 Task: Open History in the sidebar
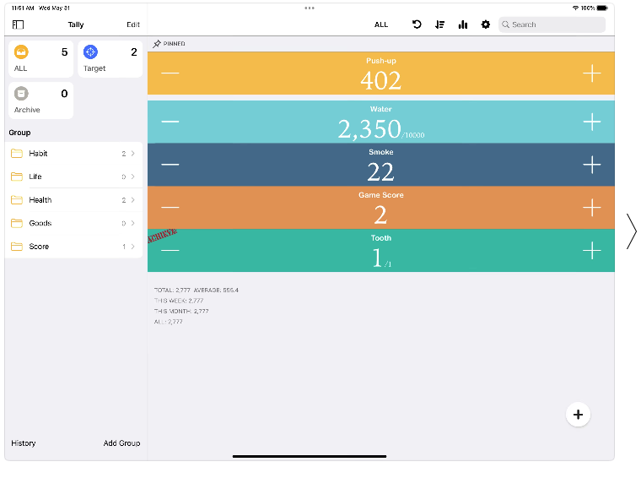pos(24,443)
